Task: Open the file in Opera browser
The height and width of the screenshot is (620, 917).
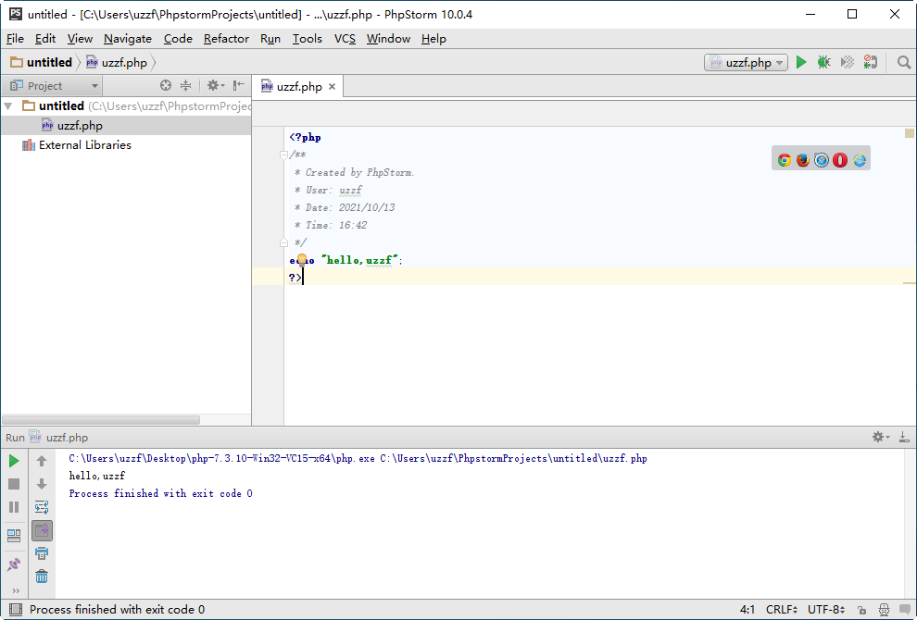Action: (840, 159)
